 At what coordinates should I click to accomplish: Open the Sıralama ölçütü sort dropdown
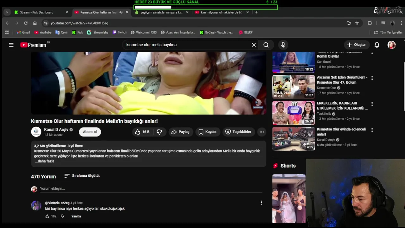point(82,175)
